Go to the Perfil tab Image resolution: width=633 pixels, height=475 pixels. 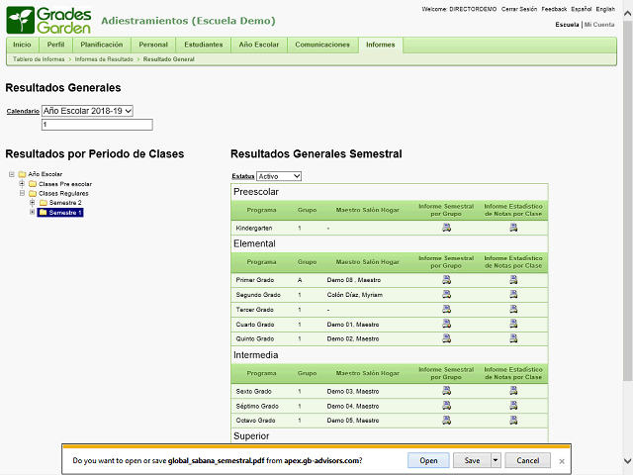coord(55,45)
